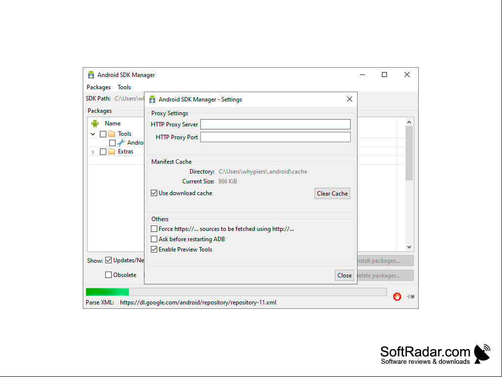Image resolution: width=502 pixels, height=377 pixels.
Task: Click the Delete packages button
Action: 385,276
